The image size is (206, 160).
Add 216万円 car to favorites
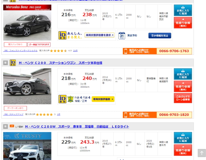pyautogui.click(x=183, y=10)
